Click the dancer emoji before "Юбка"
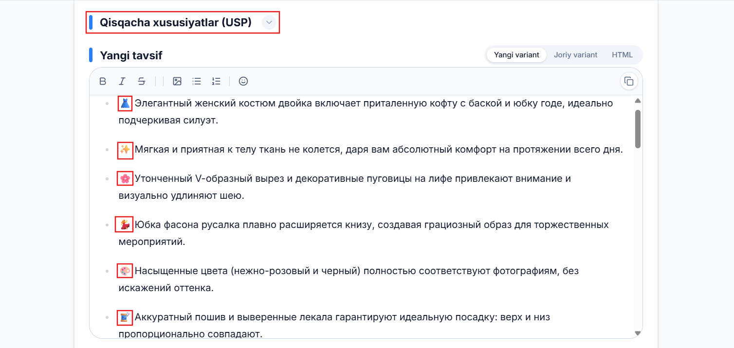 coord(125,225)
